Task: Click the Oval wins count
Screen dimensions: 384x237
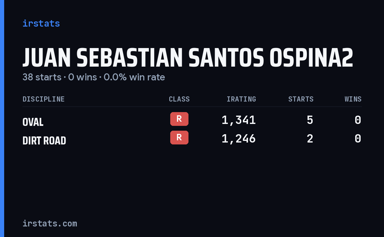Action: click(x=358, y=120)
